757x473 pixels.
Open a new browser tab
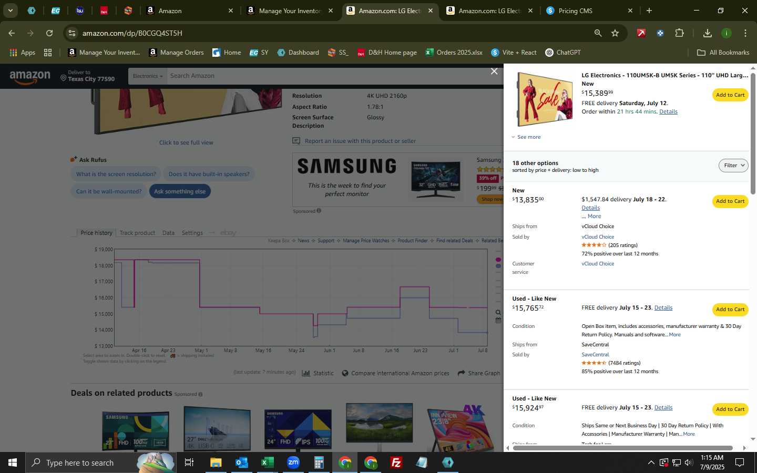click(649, 11)
